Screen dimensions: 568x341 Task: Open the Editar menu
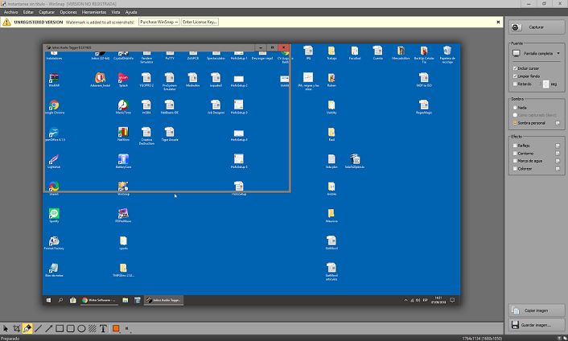[x=28, y=12]
